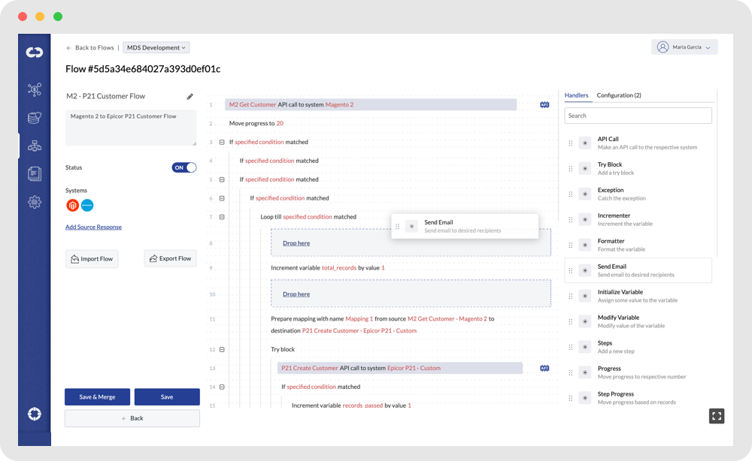Click the handlers Search field

point(638,116)
